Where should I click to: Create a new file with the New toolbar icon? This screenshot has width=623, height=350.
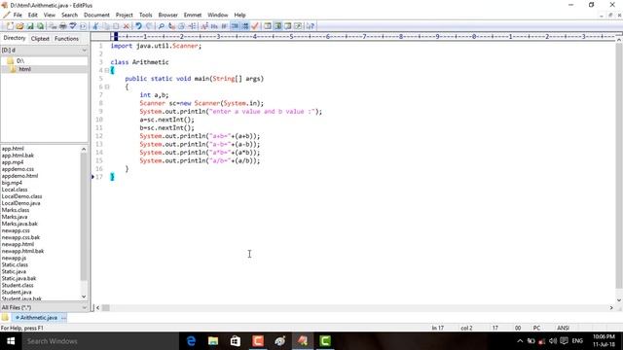[x=10, y=26]
